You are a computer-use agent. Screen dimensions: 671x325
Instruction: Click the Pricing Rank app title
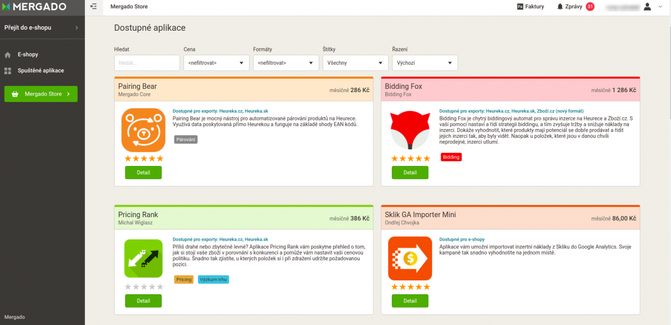(138, 214)
